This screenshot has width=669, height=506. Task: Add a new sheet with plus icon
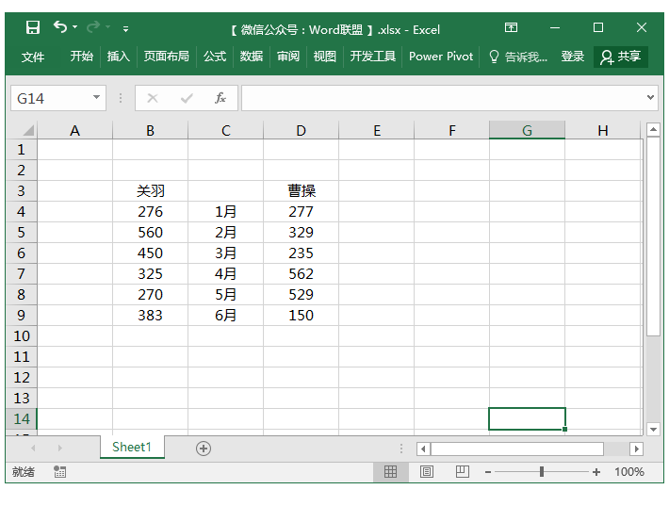pos(204,449)
